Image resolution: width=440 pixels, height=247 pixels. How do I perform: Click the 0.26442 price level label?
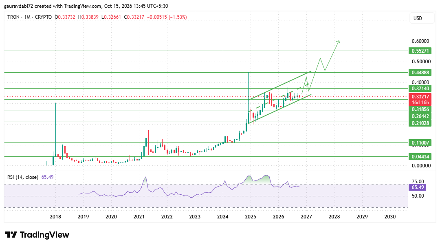click(420, 116)
